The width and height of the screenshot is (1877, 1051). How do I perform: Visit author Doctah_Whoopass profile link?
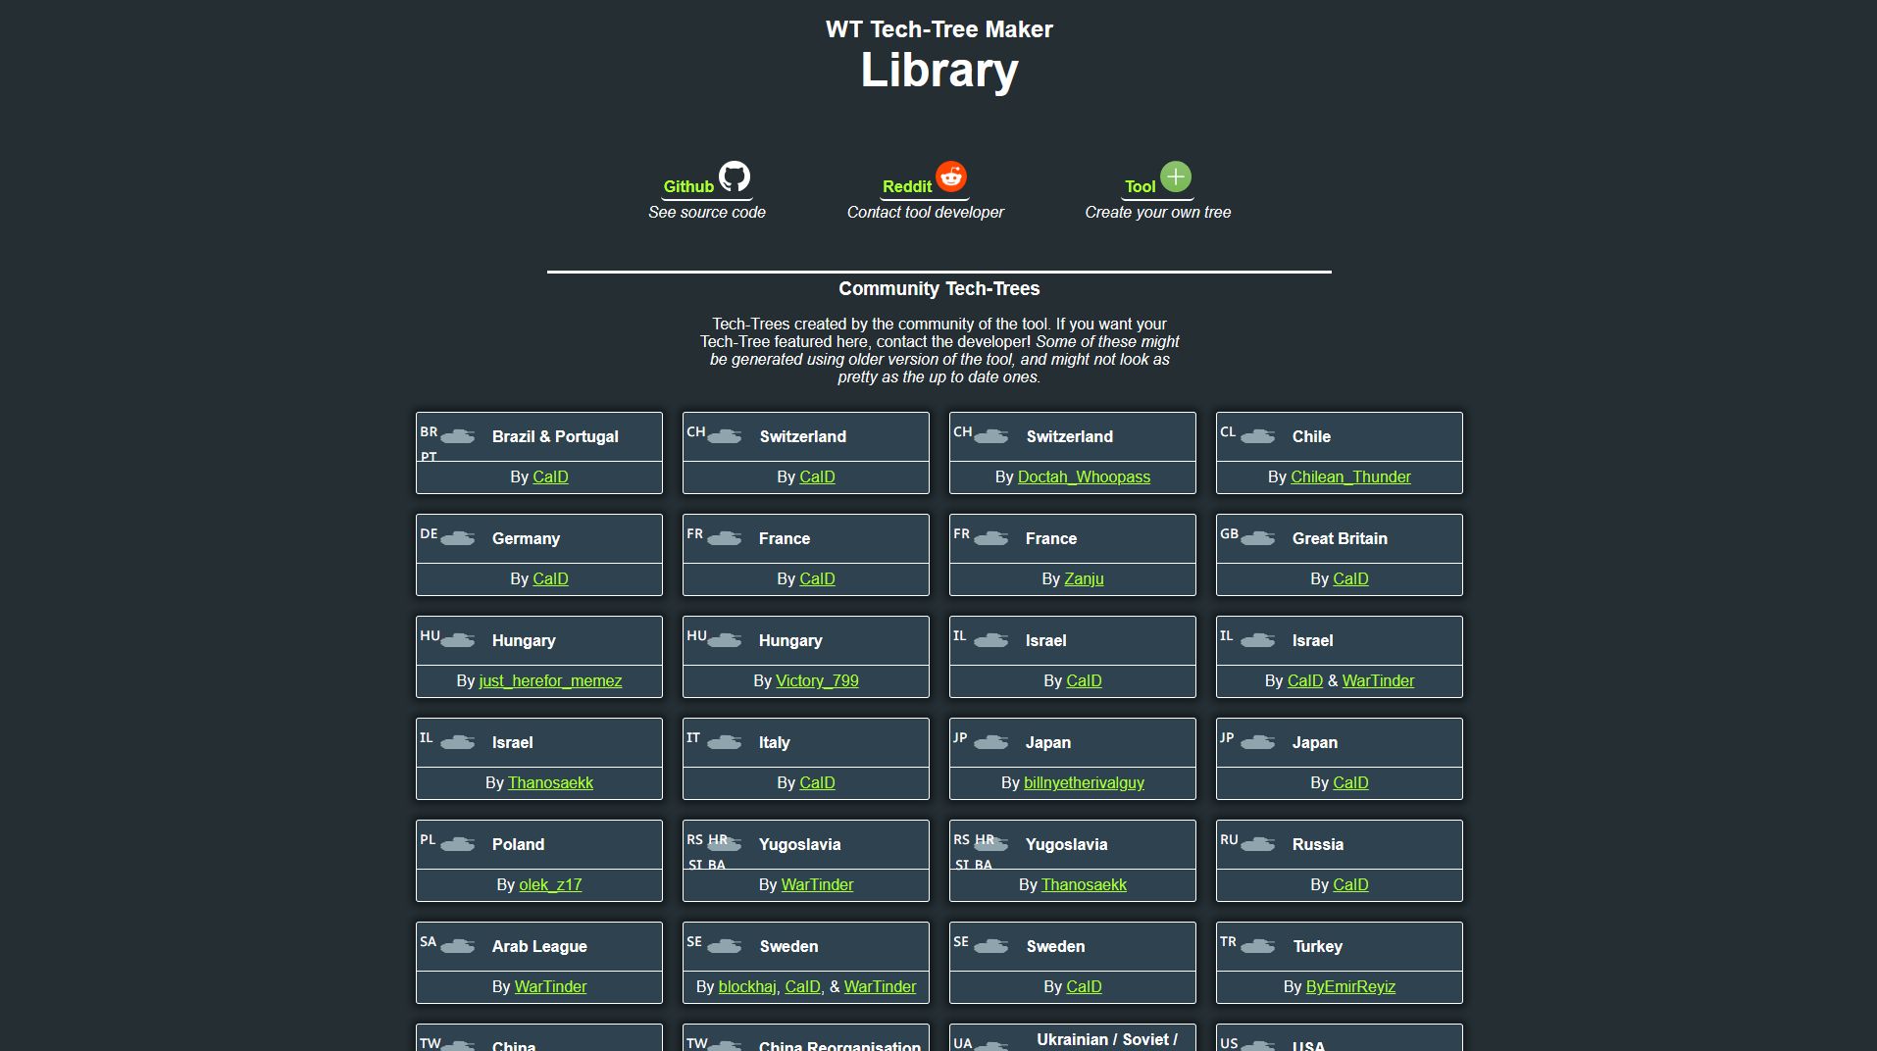(1084, 477)
